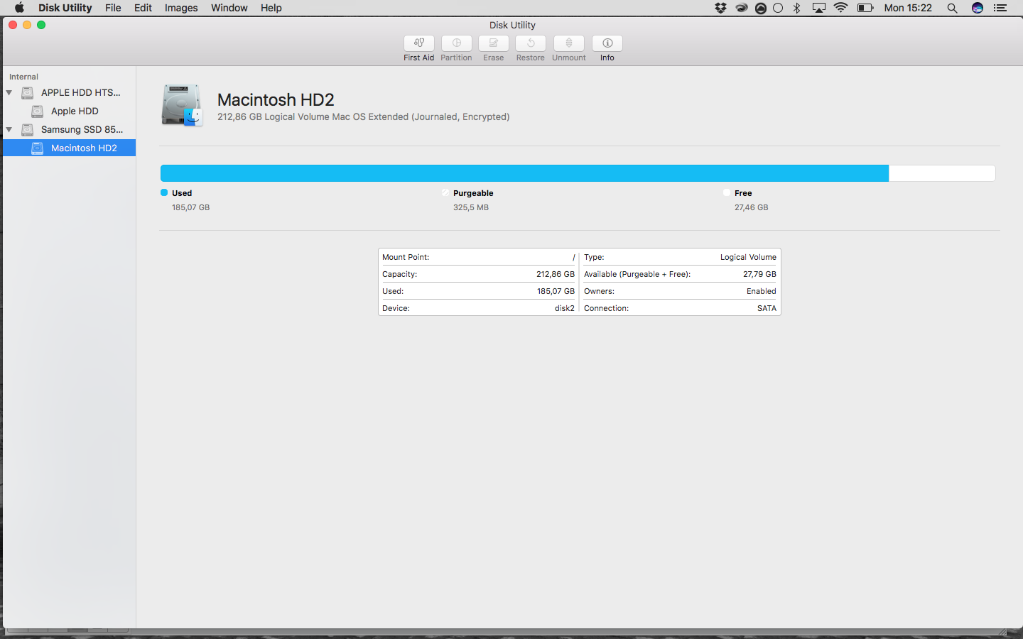The height and width of the screenshot is (639, 1023).
Task: Open the Window menu
Action: coord(229,8)
